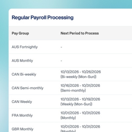Click the (Semi-monthly) schedule text
Image resolution: width=132 pixels, height=132 pixels.
(x=73, y=90)
